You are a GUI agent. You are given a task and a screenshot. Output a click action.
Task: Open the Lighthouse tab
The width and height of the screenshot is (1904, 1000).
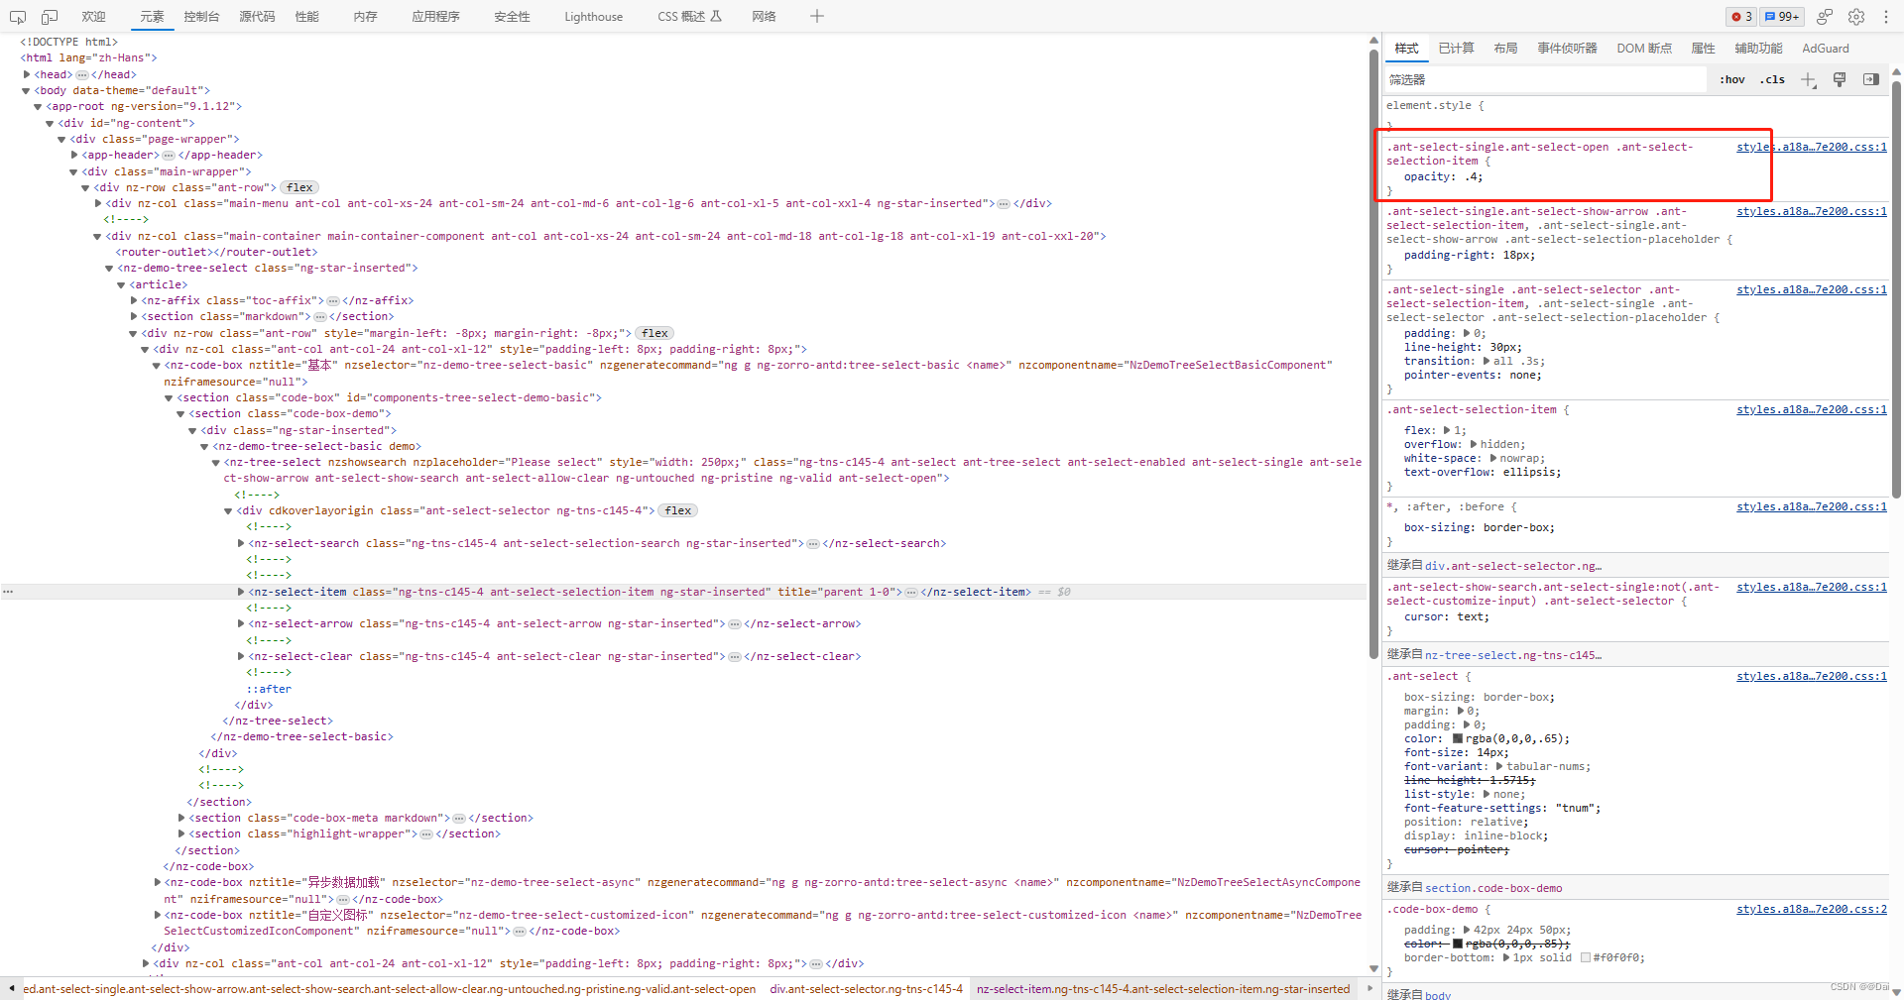(594, 17)
